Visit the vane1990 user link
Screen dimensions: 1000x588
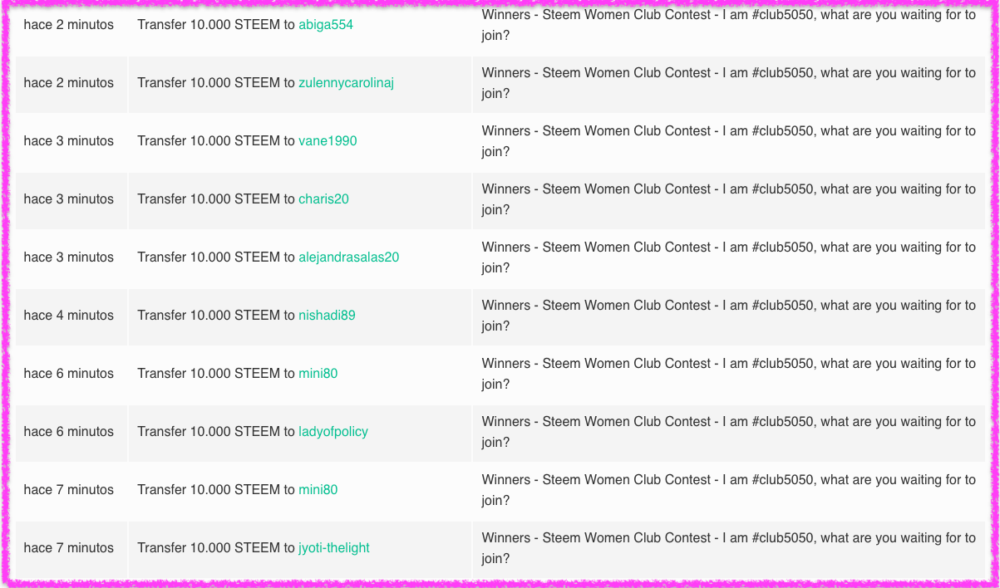(x=328, y=141)
